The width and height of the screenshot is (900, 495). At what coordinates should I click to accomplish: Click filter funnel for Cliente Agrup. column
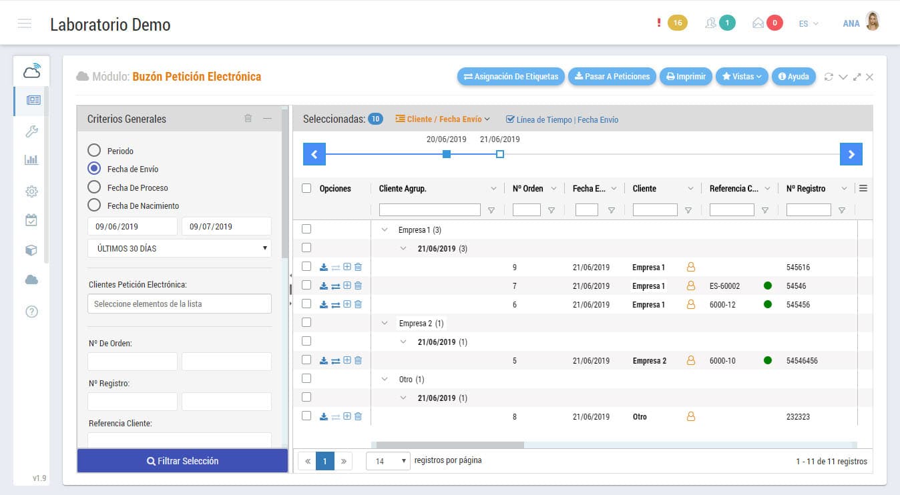pyautogui.click(x=491, y=210)
